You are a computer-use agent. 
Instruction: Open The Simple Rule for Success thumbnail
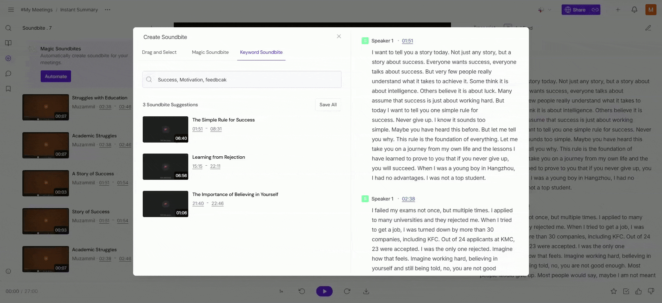pyautogui.click(x=165, y=129)
